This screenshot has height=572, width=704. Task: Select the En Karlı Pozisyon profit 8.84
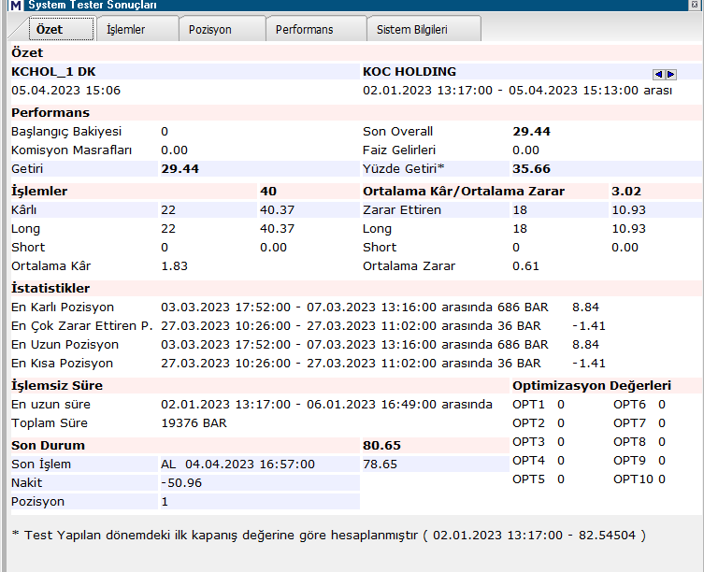585,307
